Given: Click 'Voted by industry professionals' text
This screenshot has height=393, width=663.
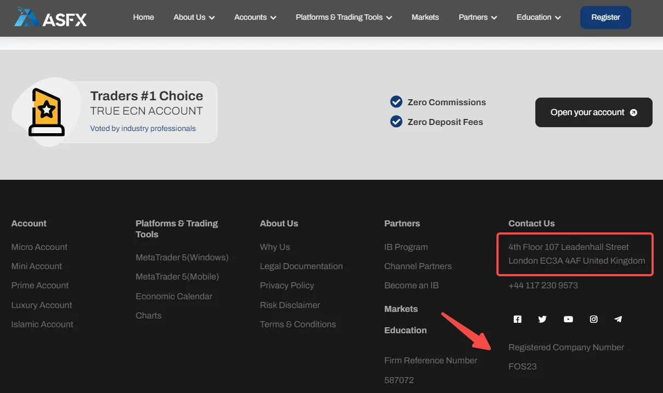Looking at the screenshot, I should tap(143, 128).
